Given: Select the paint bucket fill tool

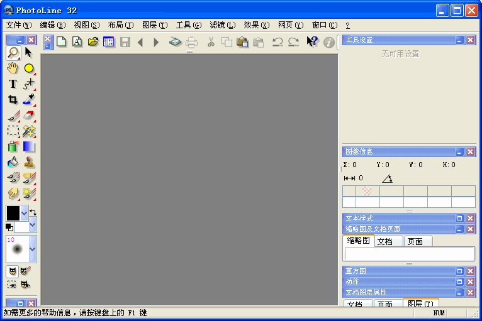Looking at the screenshot, I should pyautogui.click(x=13, y=162).
